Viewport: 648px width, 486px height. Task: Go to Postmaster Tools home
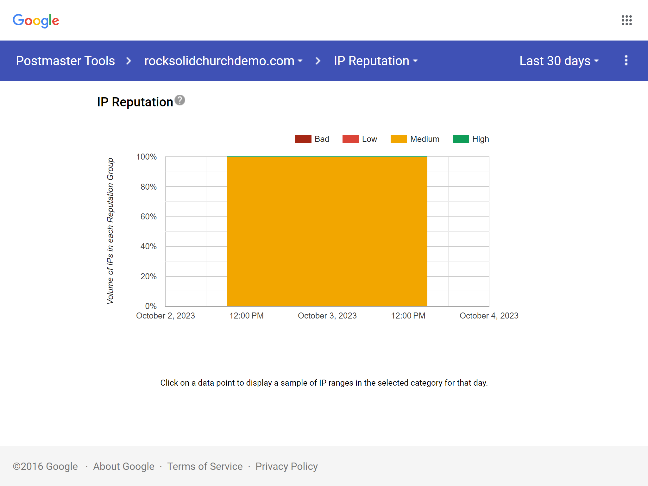click(x=65, y=61)
